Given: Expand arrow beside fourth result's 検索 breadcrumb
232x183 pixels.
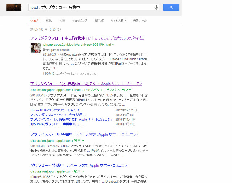Looking at the screenshot, I should click(83, 171).
